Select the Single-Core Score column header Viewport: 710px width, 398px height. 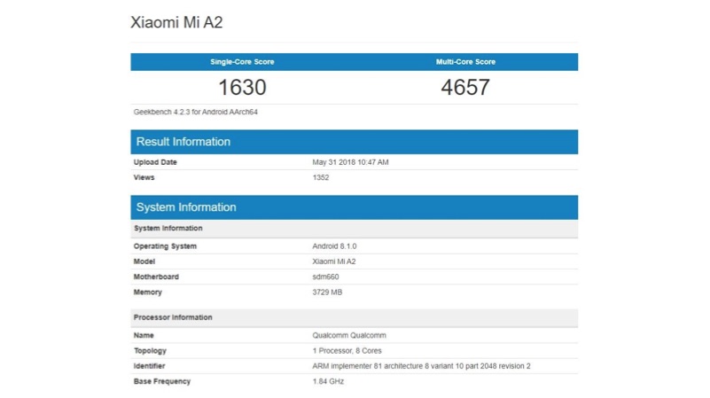coord(242,62)
